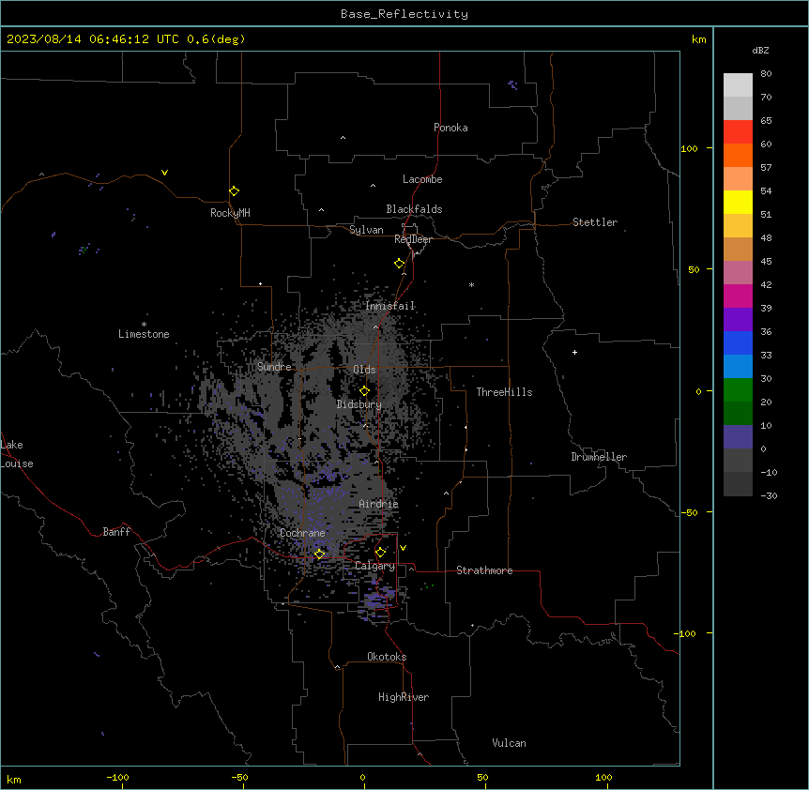Pick the magenta 39-42 dBZ swatch
This screenshot has width=809, height=790.
[x=738, y=296]
